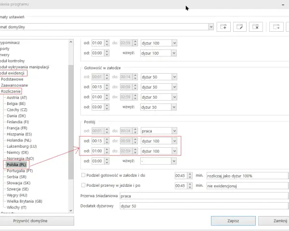
Task: Open the settings scheme dropdown showing domyślny
Action: tap(106, 27)
